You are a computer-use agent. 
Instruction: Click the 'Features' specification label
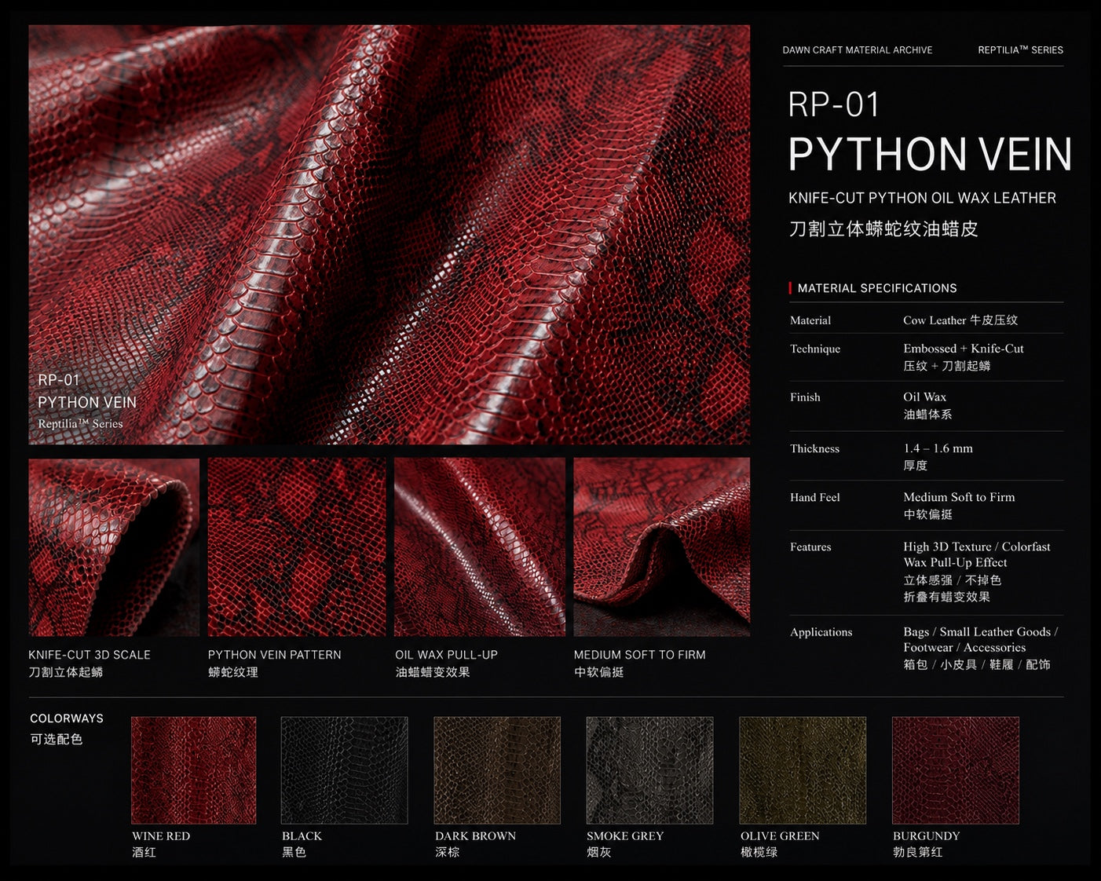(810, 547)
